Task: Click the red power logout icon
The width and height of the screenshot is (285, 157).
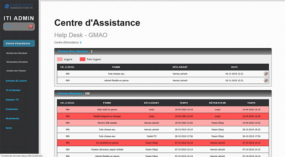Action: pos(31,27)
